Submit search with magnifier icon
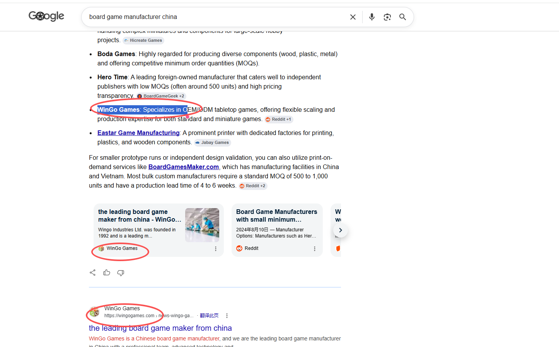559x347 pixels. (402, 17)
